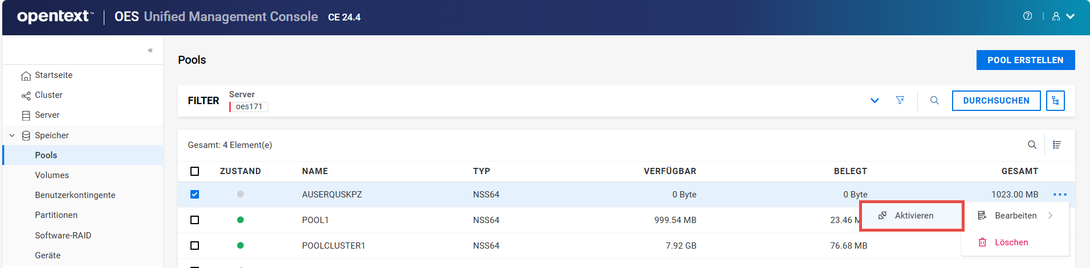Image resolution: width=1090 pixels, height=268 pixels.
Task: Select Löschen in the context menu
Action: [x=1011, y=242]
